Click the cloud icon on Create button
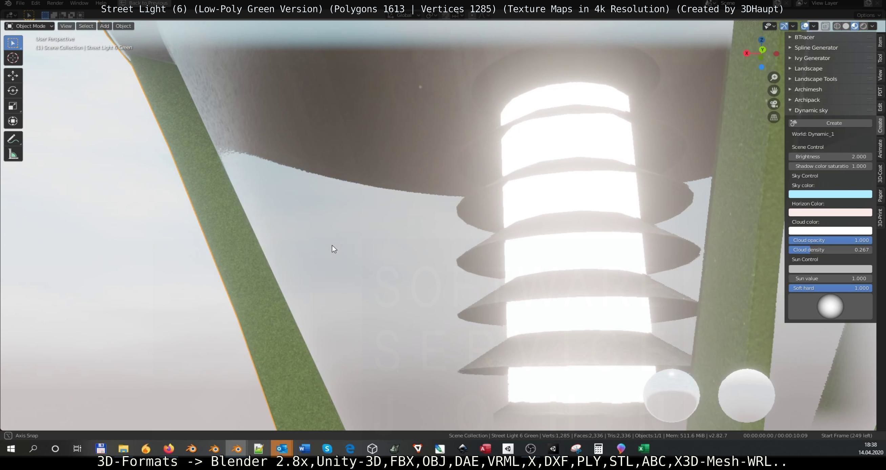This screenshot has height=470, width=886. 794,123
